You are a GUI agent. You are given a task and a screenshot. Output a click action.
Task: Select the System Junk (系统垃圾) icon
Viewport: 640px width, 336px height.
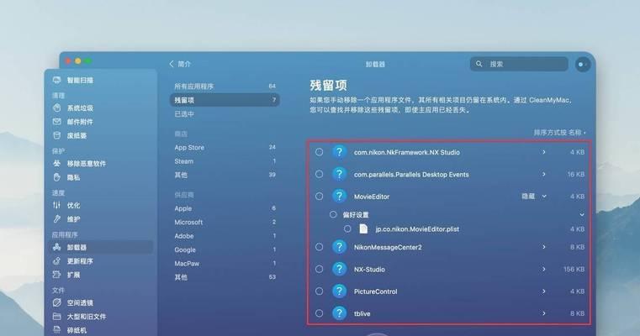click(56, 108)
